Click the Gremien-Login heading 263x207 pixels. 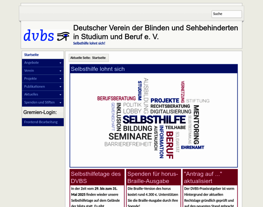[x=40, y=112]
